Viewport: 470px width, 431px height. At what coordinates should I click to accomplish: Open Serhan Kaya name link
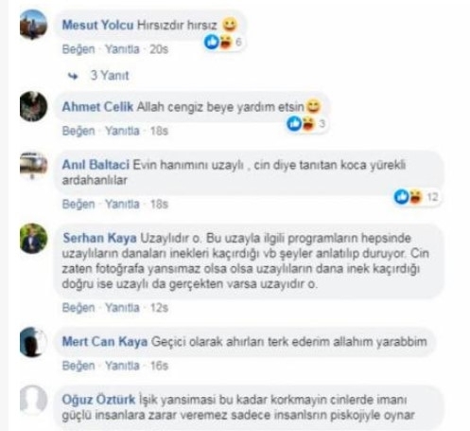[x=99, y=238]
